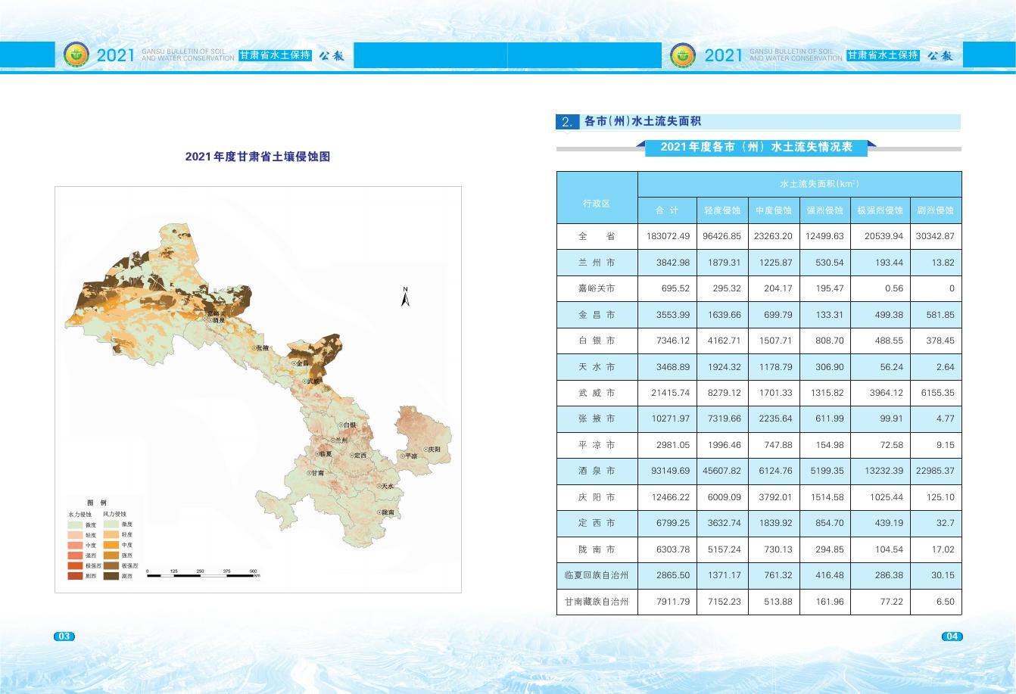
Task: Click the 陇南 city marker on the map
Action: 379,512
